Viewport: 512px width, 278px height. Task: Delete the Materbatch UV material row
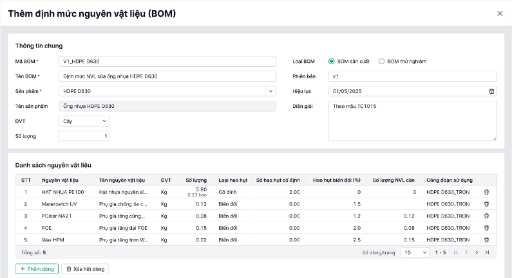(486, 204)
